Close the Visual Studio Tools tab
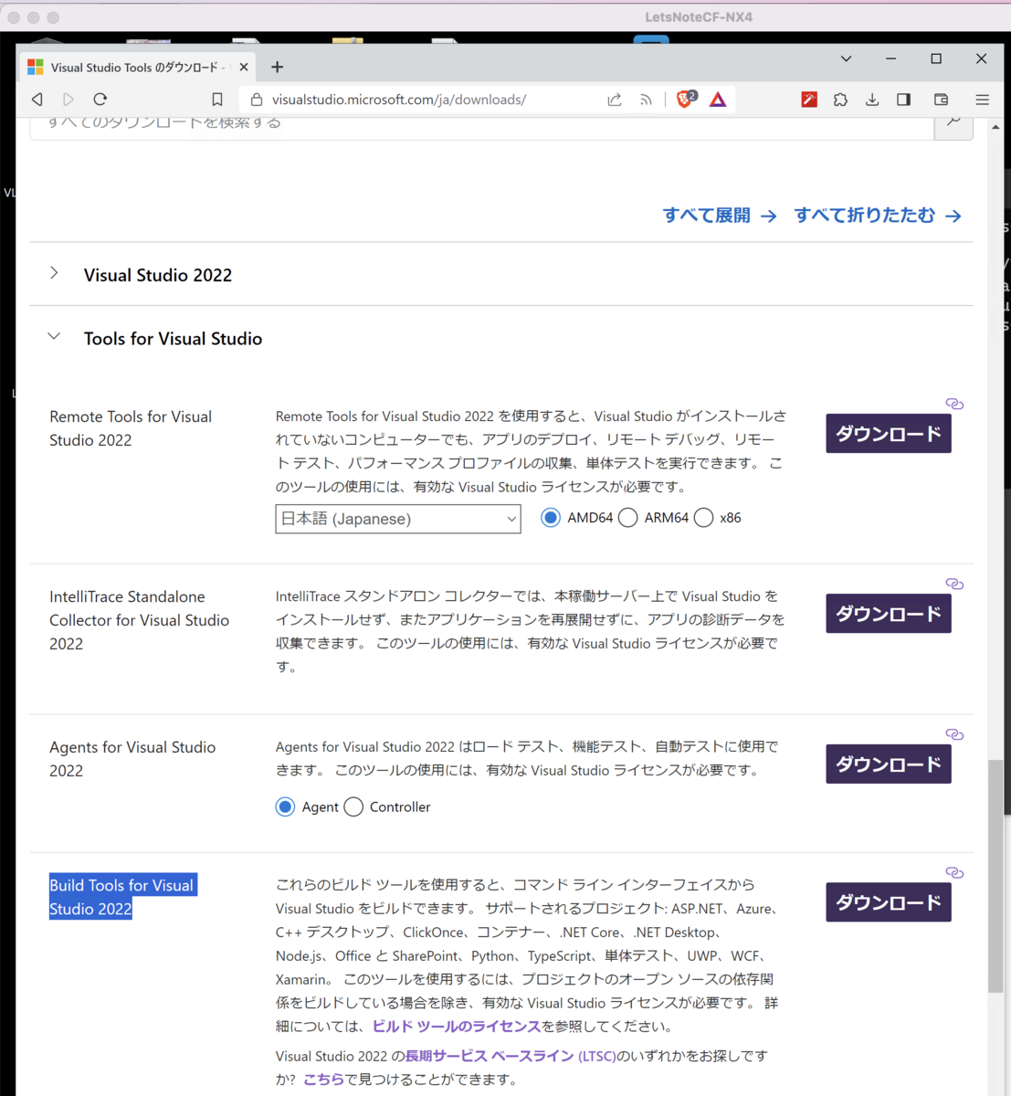This screenshot has width=1011, height=1096. pos(244,67)
